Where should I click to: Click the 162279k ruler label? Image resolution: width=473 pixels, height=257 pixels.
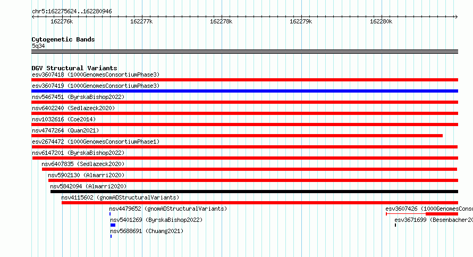point(301,21)
